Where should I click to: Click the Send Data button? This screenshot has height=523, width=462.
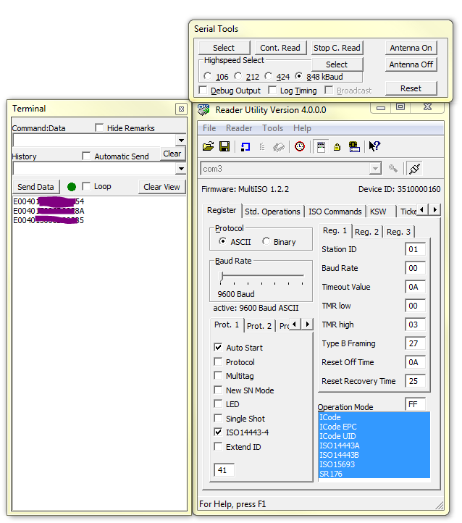[35, 187]
